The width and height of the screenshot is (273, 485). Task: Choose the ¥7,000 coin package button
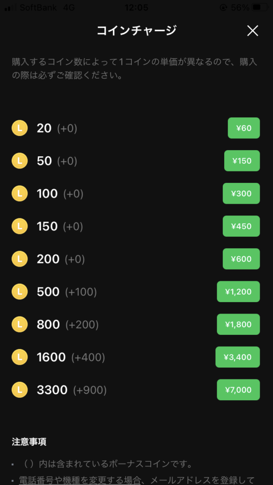[x=238, y=390]
